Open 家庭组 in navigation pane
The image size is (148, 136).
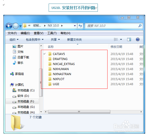pyautogui.click(x=17, y=74)
